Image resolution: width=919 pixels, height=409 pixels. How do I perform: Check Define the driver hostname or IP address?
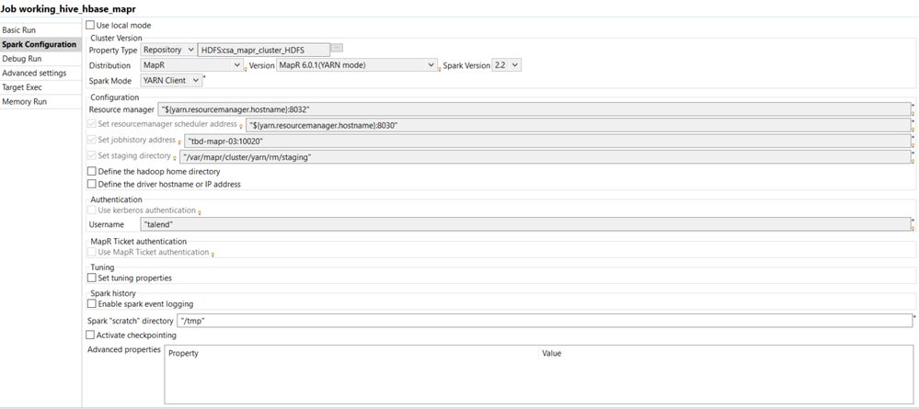(91, 184)
